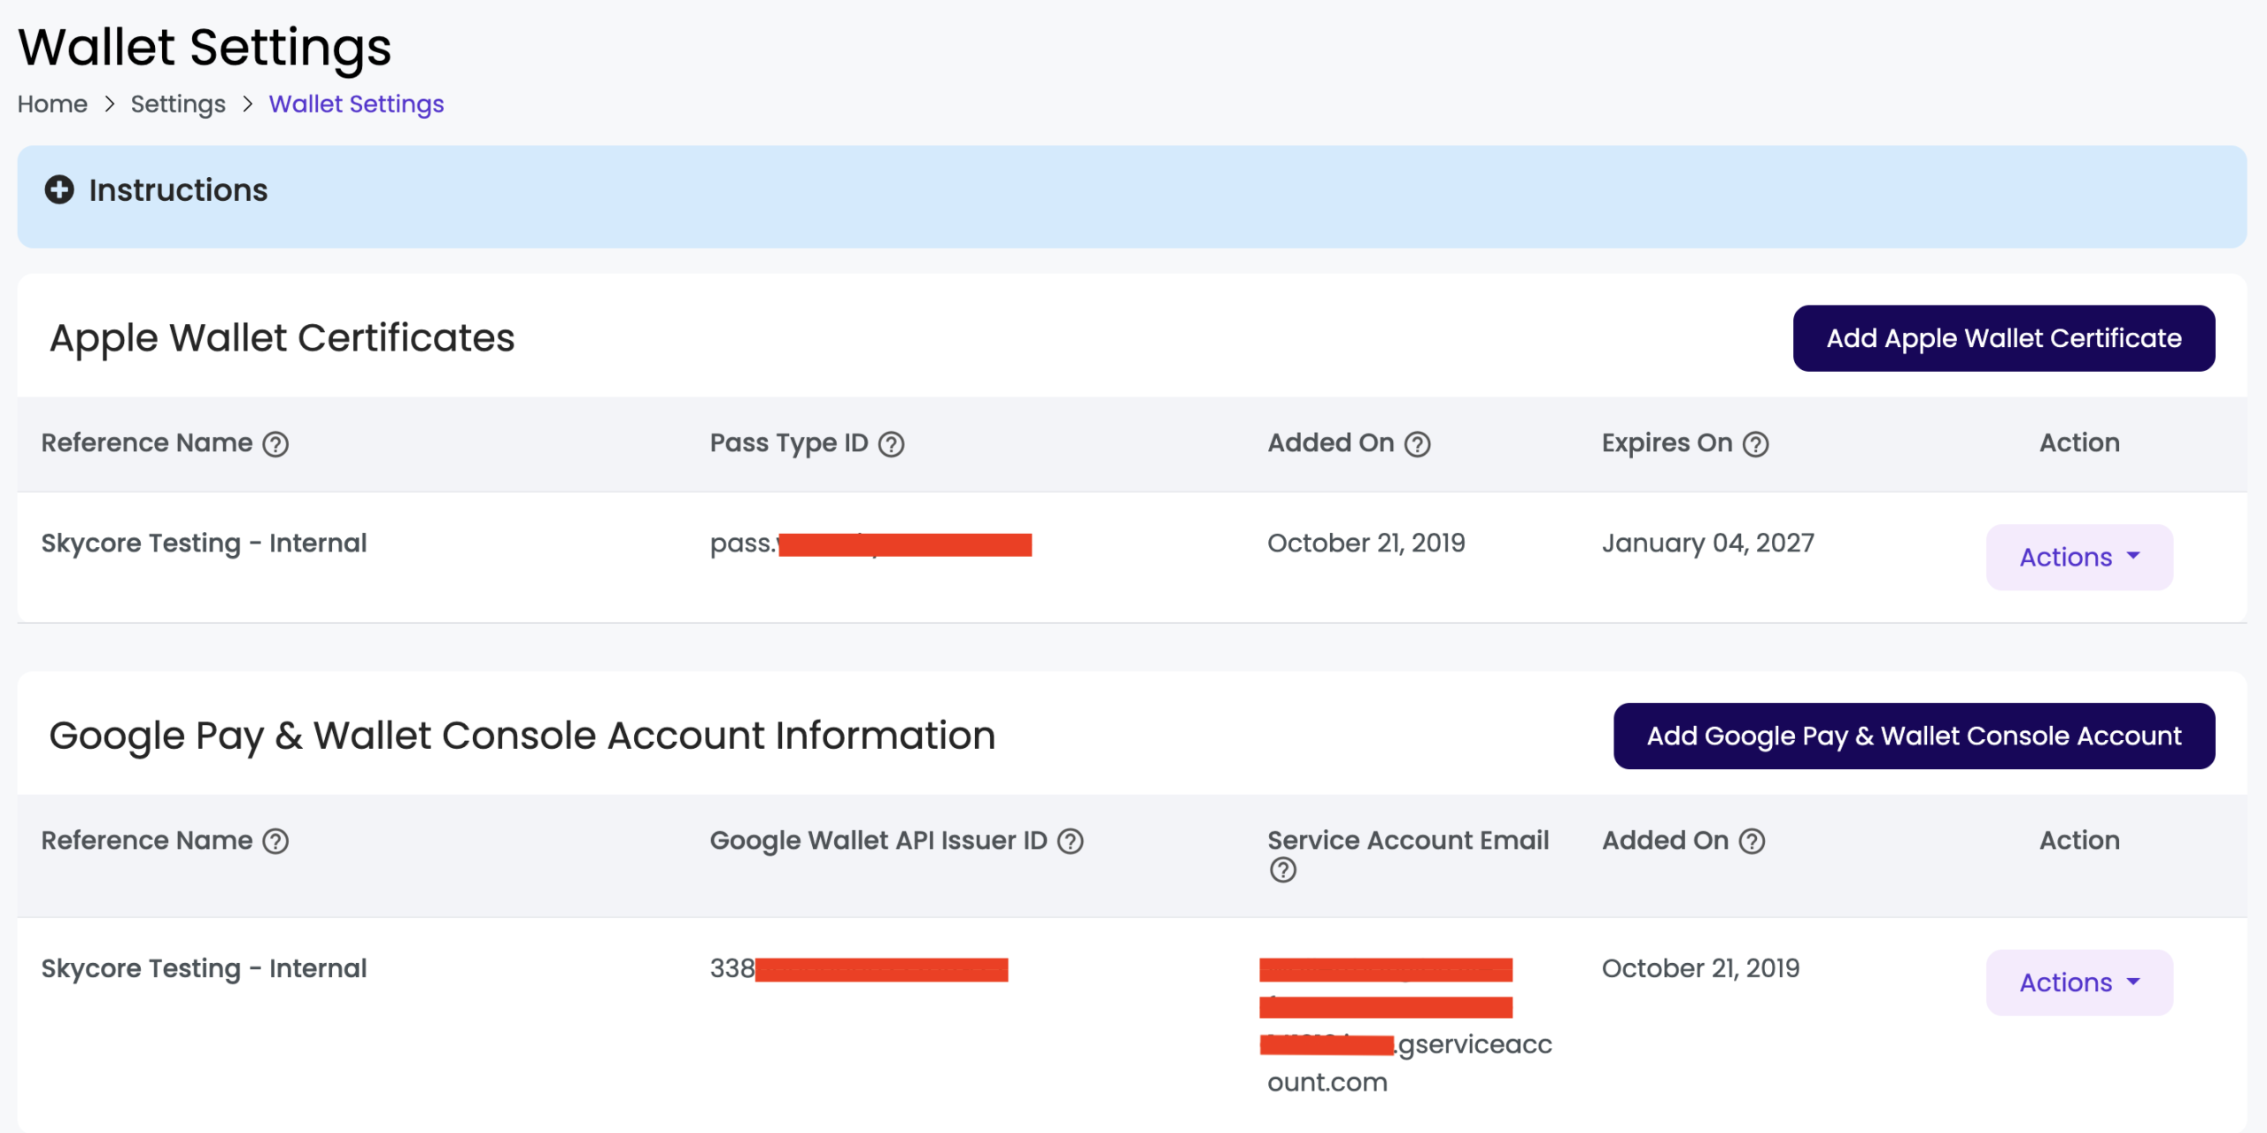Select Skycore Testing - Internal in Google table
This screenshot has height=1133, width=2267.
(x=204, y=968)
